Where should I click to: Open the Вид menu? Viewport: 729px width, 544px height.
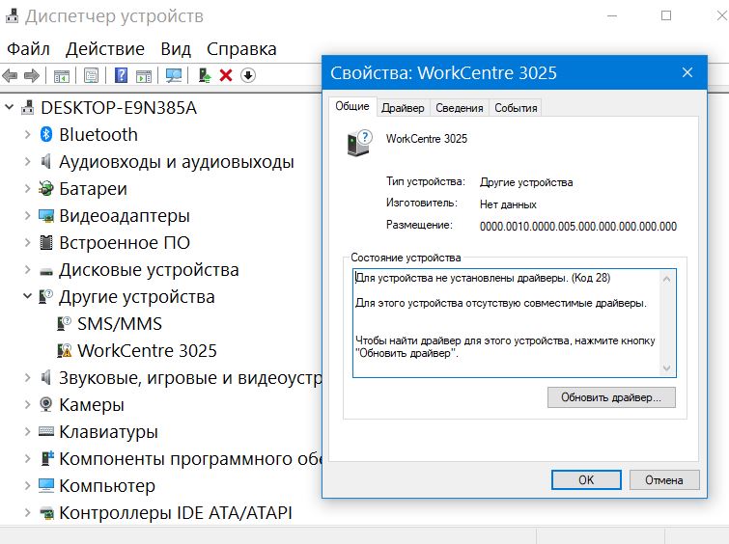(x=176, y=49)
